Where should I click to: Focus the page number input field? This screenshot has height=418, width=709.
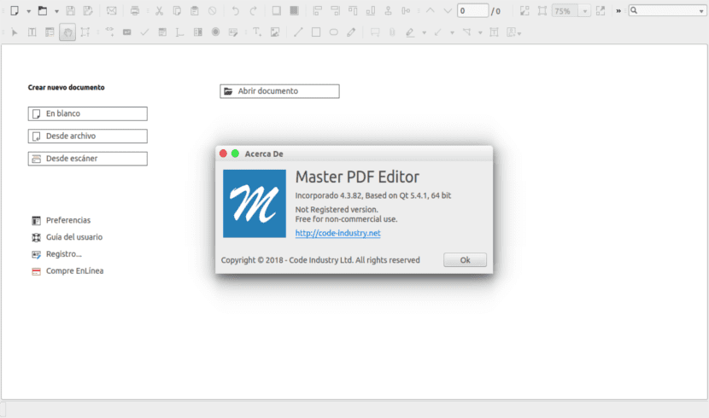(472, 11)
